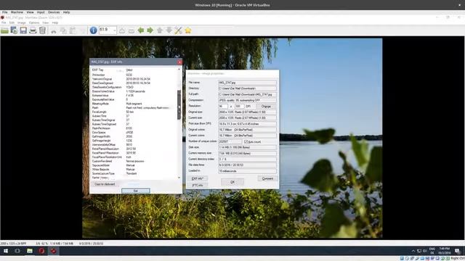The image size is (465, 261).
Task: Click the Number of unique colors field
Action: tap(230, 142)
